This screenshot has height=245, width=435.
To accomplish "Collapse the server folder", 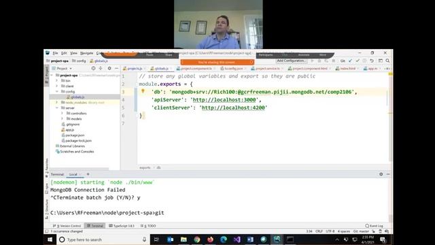I will pos(57,108).
